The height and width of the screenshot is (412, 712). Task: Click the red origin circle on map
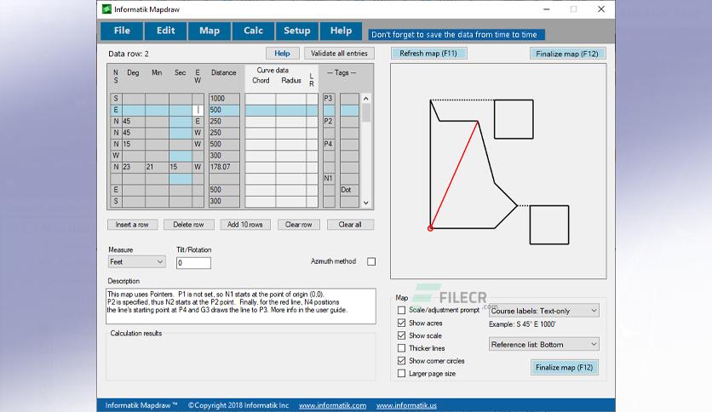(x=430, y=228)
